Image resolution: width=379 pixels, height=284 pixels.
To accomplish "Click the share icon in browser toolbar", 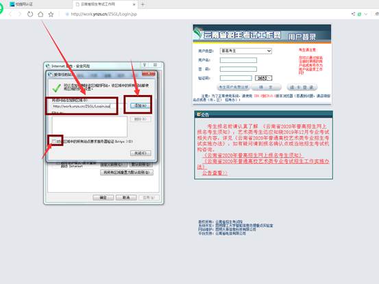I will click(x=353, y=14).
